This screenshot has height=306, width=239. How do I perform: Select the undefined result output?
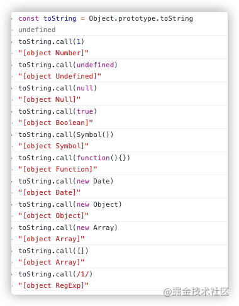pos(37,30)
